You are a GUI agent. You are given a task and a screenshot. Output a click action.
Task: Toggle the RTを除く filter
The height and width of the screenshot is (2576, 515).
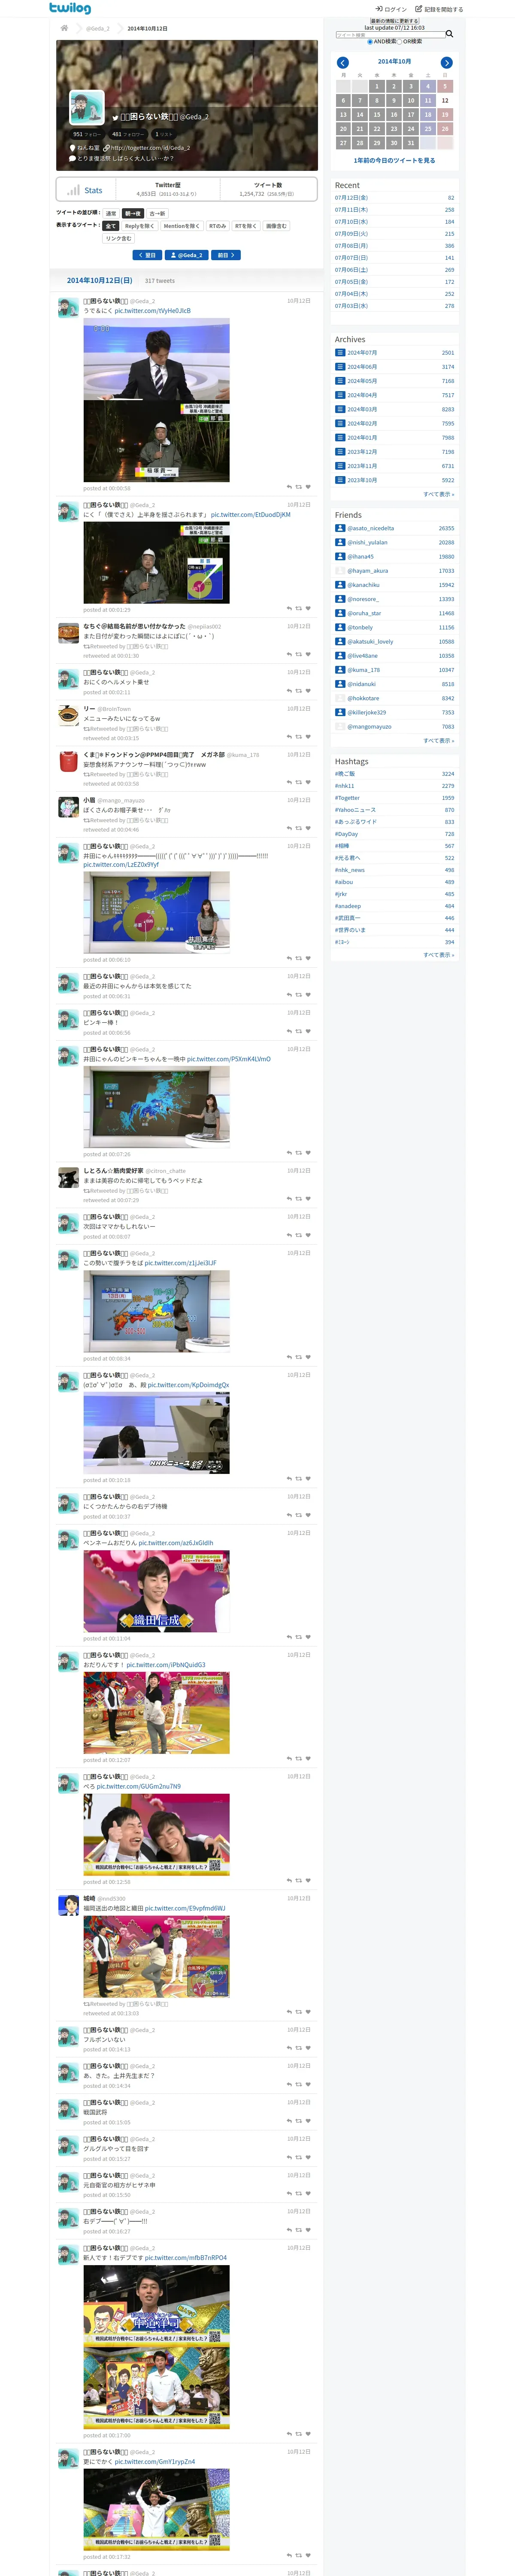point(246,226)
